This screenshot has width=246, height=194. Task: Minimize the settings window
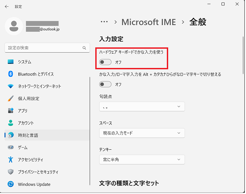click(209, 4)
